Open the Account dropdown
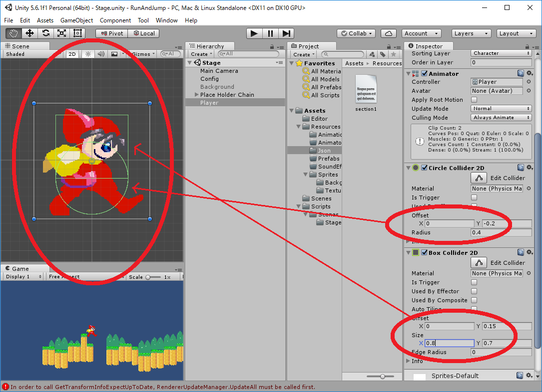The height and width of the screenshot is (392, 542). tap(422, 33)
